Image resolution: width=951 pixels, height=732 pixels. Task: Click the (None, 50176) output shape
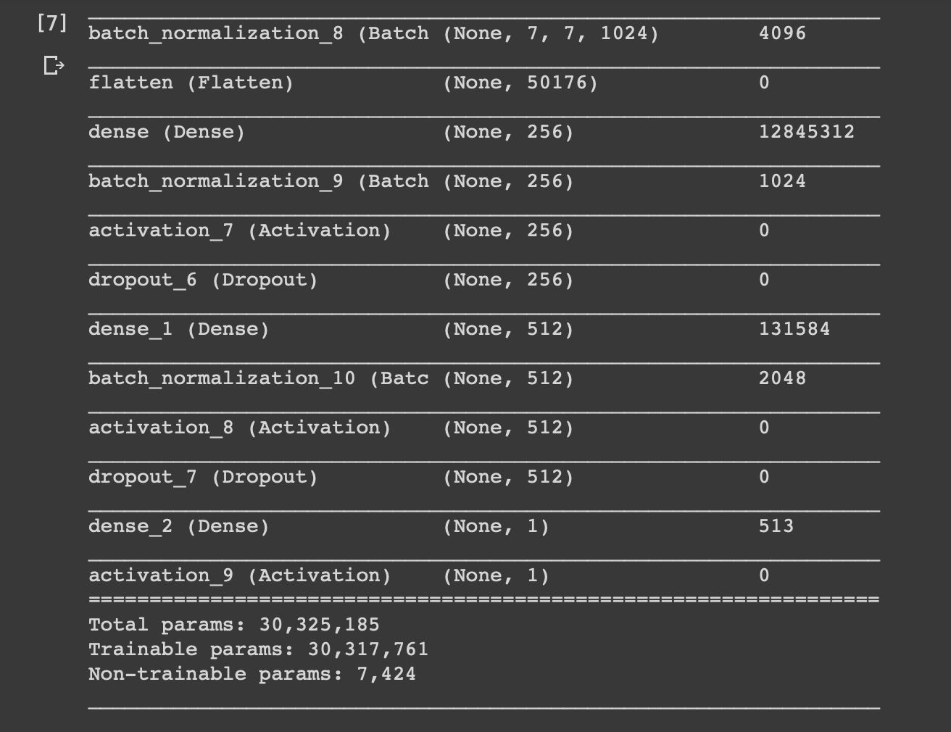520,83
